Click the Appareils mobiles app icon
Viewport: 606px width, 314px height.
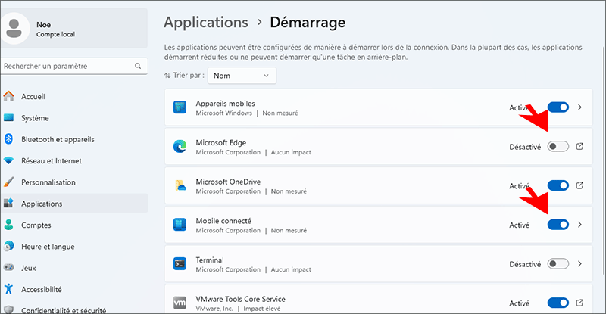[180, 107]
